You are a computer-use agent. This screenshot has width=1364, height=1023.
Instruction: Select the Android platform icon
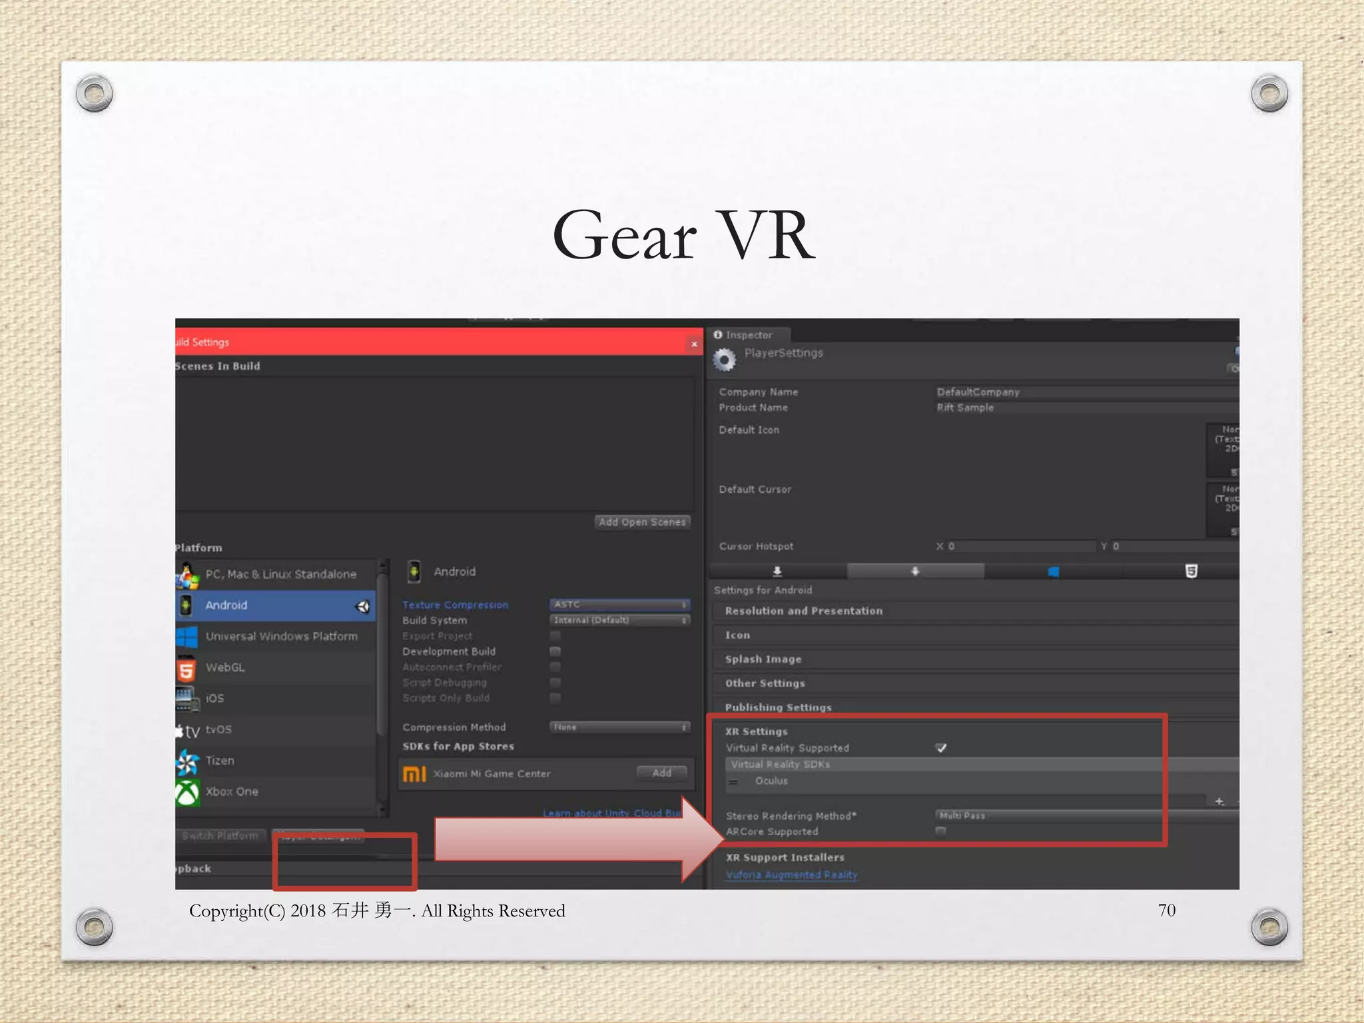186,605
